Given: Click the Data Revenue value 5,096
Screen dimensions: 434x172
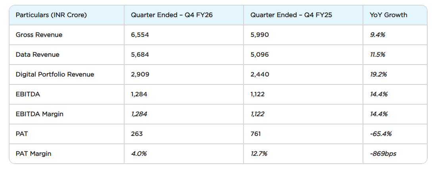Looking at the screenshot, I should point(259,55).
